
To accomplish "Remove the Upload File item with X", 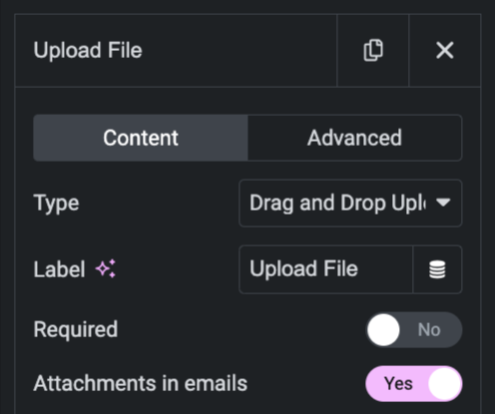I will click(x=445, y=50).
